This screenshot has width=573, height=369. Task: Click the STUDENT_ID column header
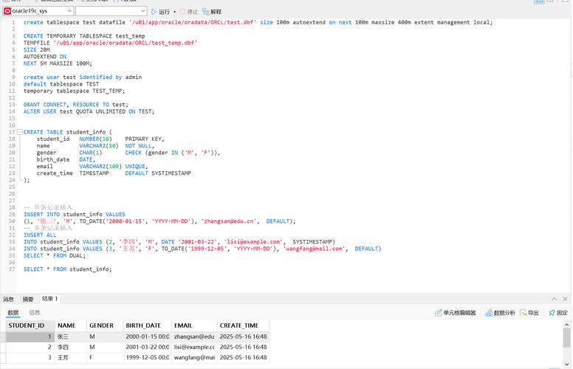(x=27, y=325)
